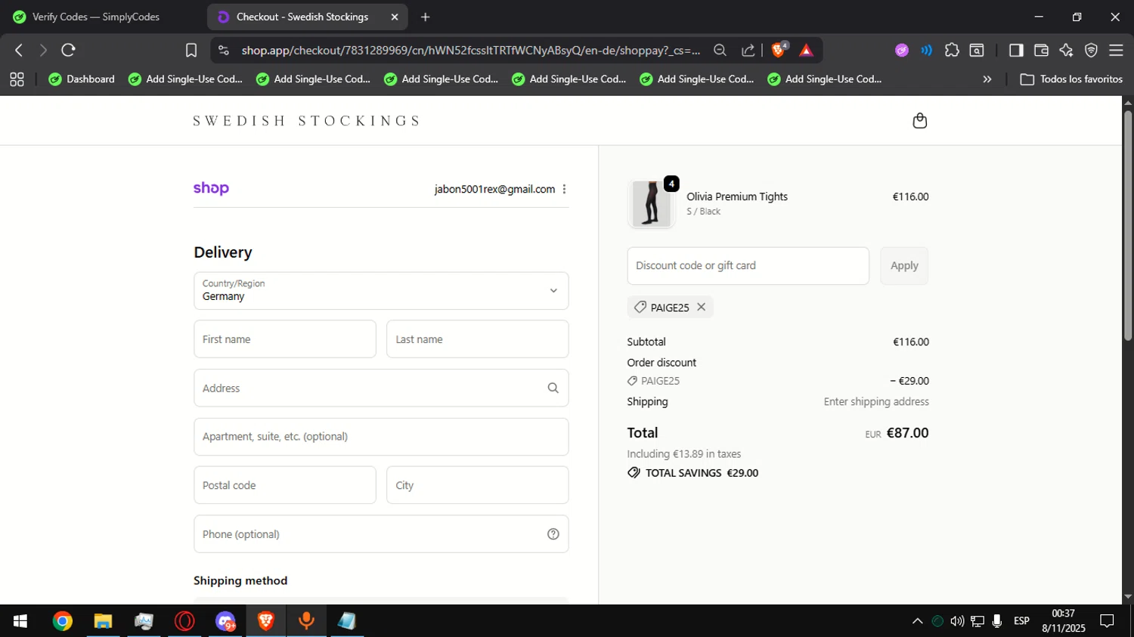Click the Shop logo link
1134x637 pixels.
211,189
